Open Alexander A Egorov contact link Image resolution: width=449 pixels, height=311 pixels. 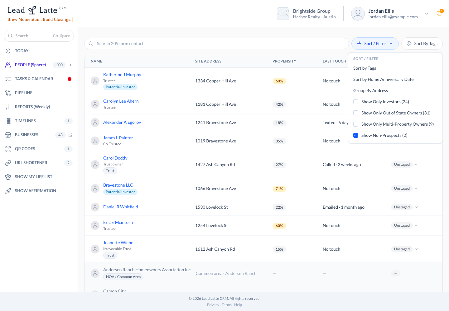(x=122, y=122)
